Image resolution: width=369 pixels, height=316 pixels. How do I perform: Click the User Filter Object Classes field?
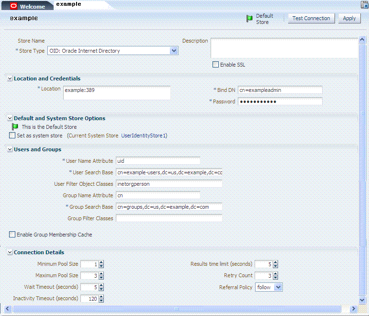click(x=169, y=184)
